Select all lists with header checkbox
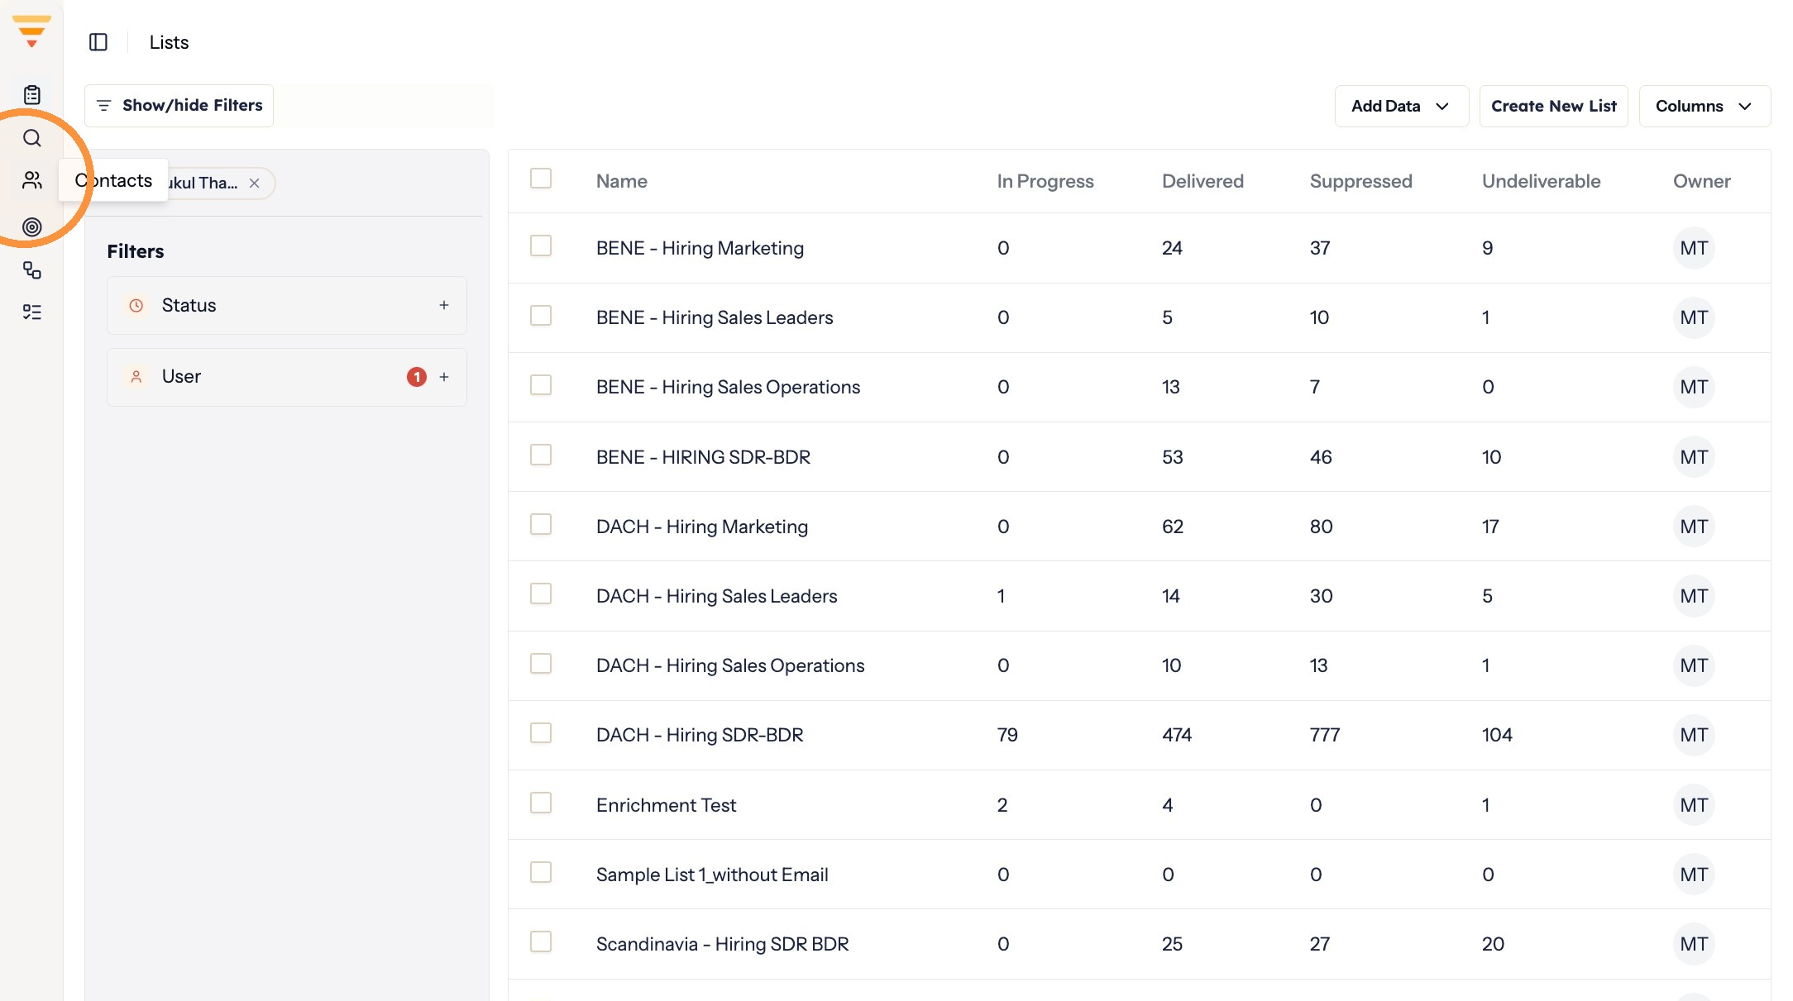The width and height of the screenshot is (1793, 1001). click(541, 179)
